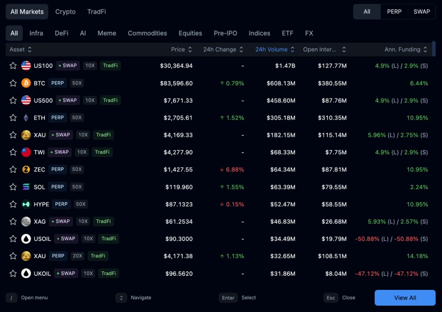Click the UKOIL oil drop icon
The height and width of the screenshot is (312, 442).
coord(26,273)
